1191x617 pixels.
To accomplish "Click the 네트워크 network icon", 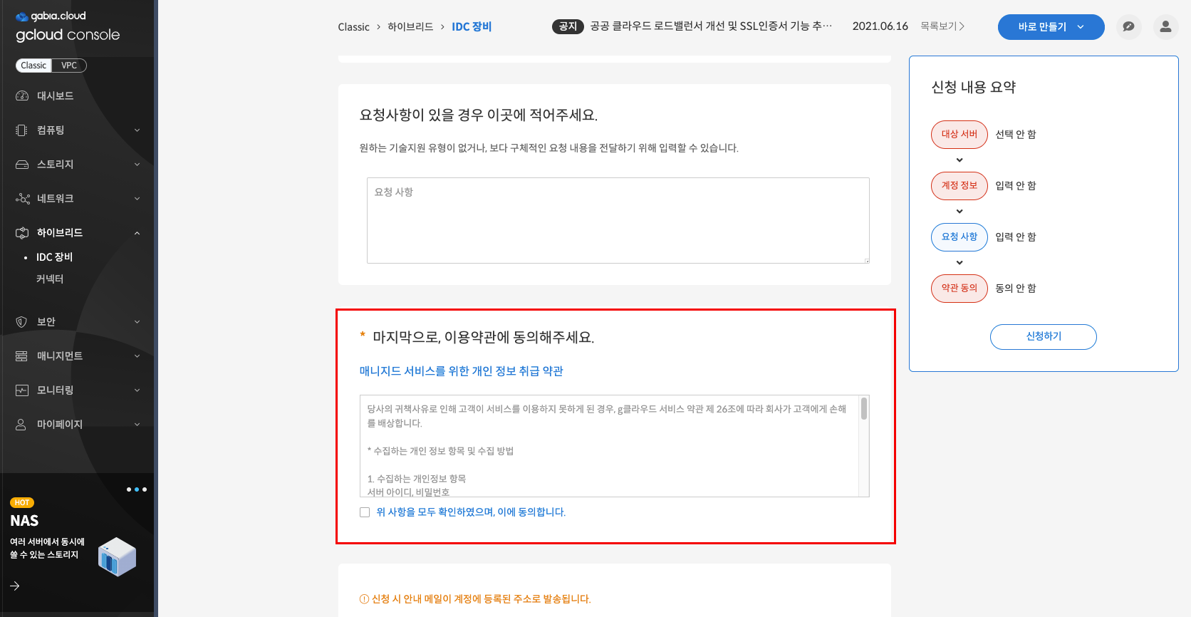I will [x=22, y=199].
